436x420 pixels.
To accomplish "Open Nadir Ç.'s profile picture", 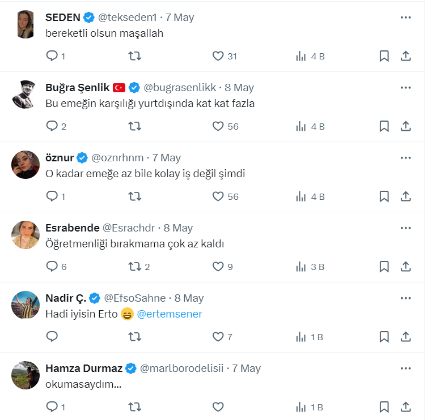I will point(26,305).
